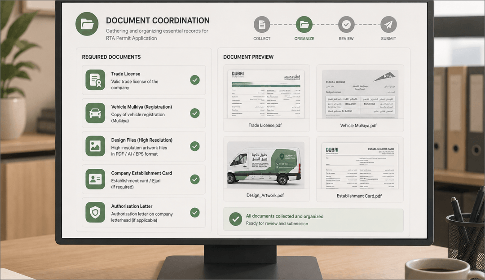Open the Establishment Card.pdf preview thumbnail
Image resolution: width=485 pixels, height=280 pixels.
click(x=360, y=166)
